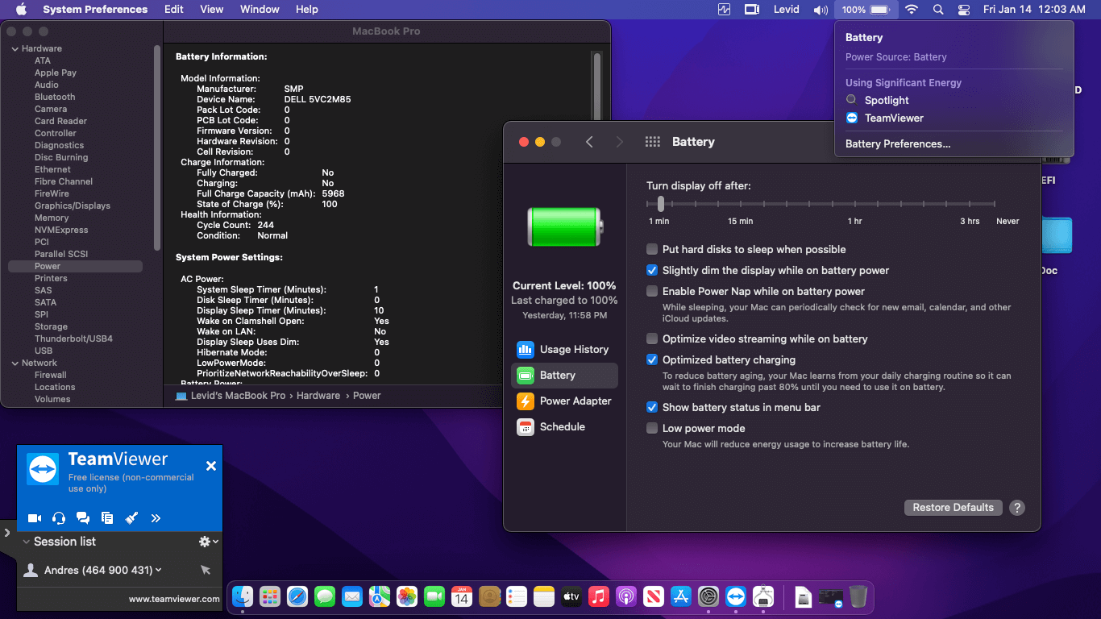The width and height of the screenshot is (1101, 619).
Task: Click the Turn display off after slider handle
Action: point(660,204)
